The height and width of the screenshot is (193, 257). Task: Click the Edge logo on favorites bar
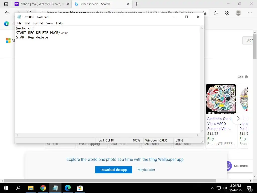(x=7, y=24)
